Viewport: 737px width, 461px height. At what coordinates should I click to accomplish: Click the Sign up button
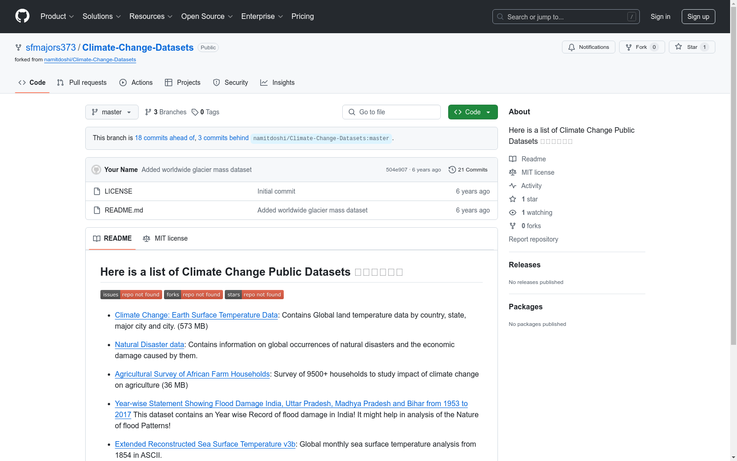[698, 17]
